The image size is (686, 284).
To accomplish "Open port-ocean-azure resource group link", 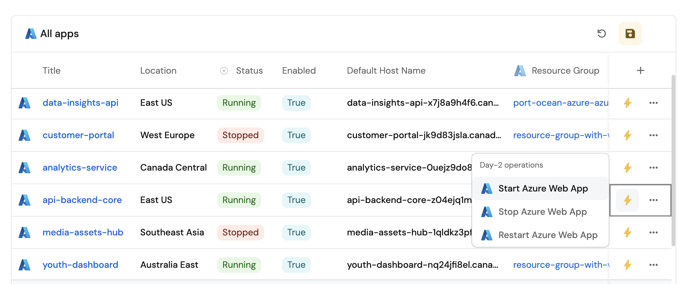I will [x=560, y=103].
